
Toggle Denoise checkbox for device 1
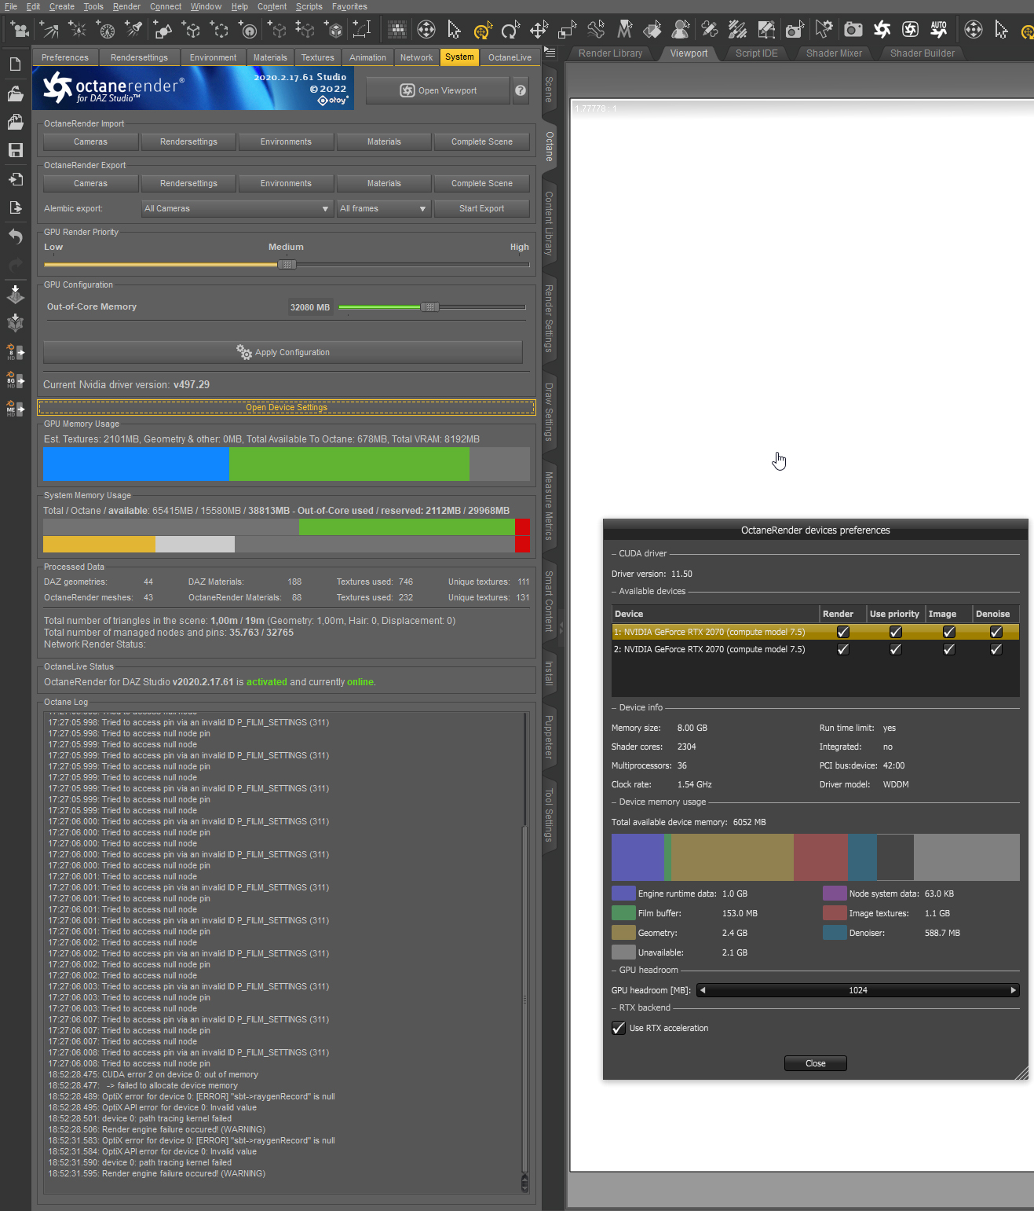pos(996,632)
